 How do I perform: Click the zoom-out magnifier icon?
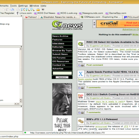click(x=32, y=9)
